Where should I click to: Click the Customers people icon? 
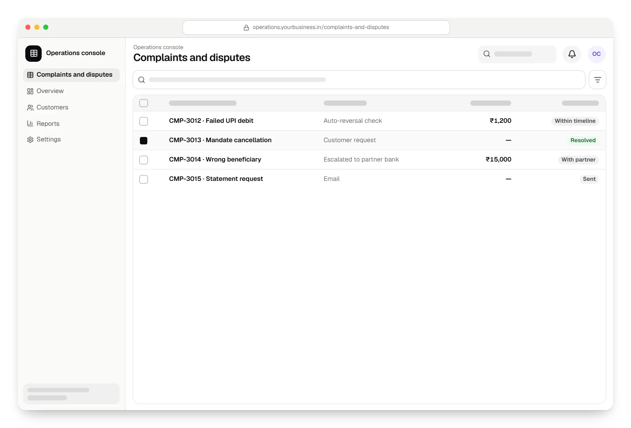coord(30,108)
